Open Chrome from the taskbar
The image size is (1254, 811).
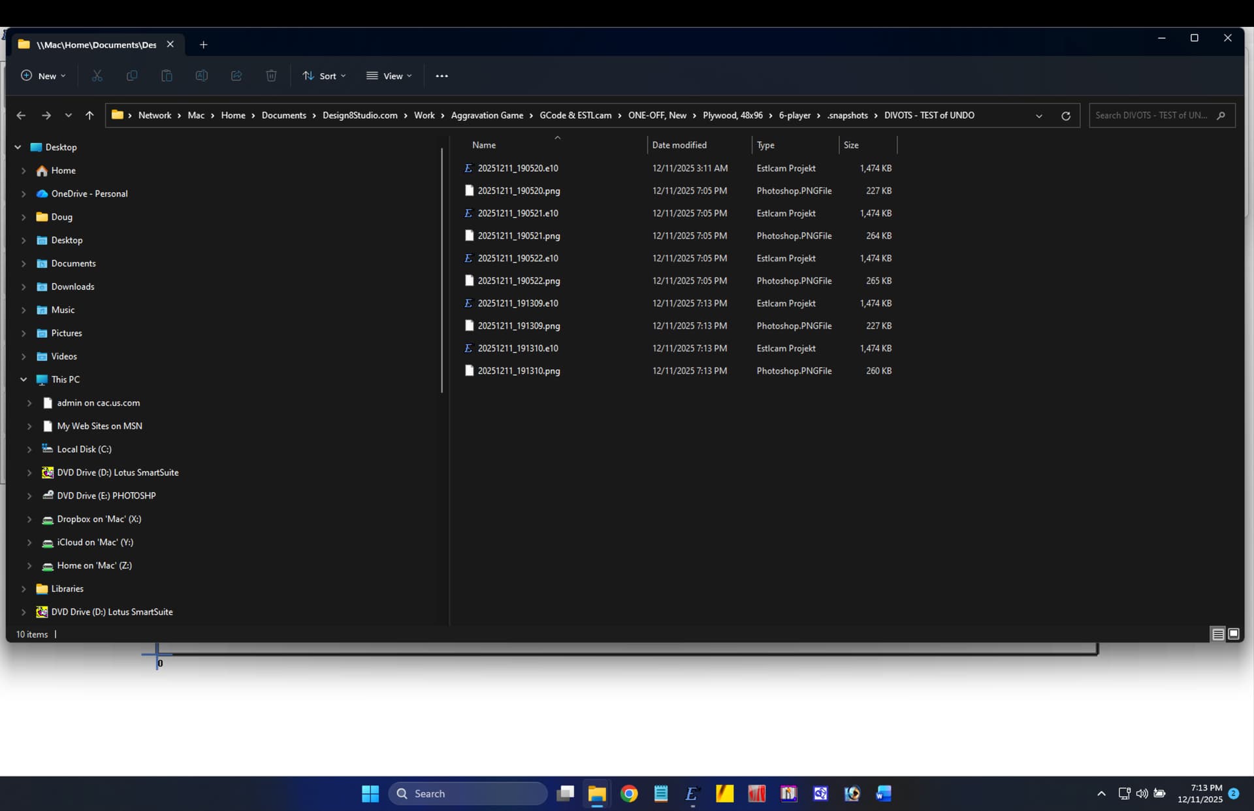[629, 793]
